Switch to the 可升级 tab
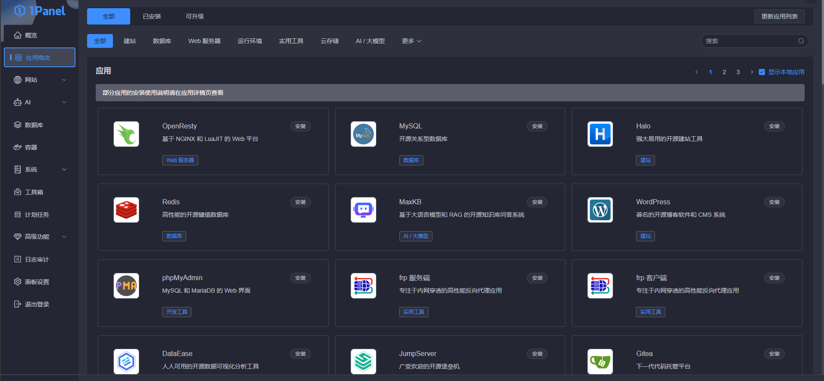Image resolution: width=824 pixels, height=381 pixels. click(x=195, y=16)
